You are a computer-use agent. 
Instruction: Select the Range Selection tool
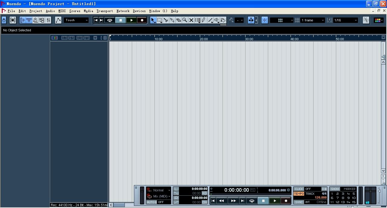pyautogui.click(x=160, y=20)
